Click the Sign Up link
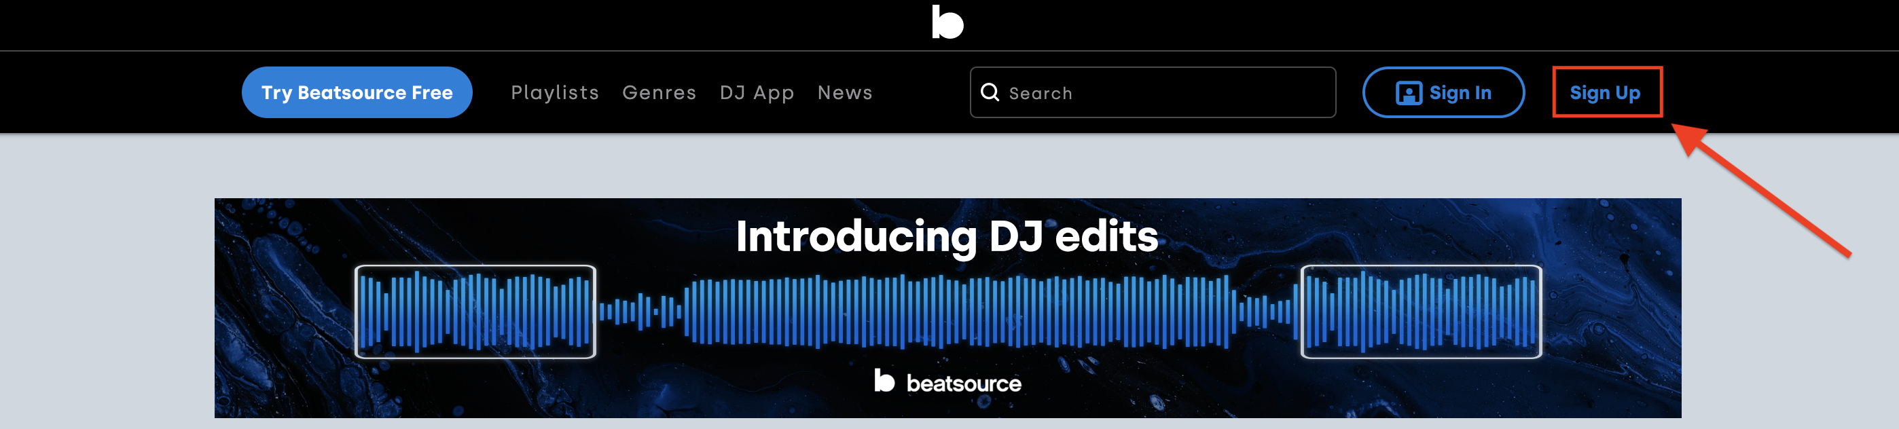The image size is (1899, 429). click(1605, 93)
